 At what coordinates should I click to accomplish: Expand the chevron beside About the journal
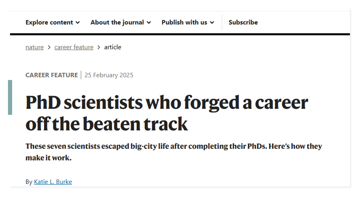pyautogui.click(x=149, y=23)
